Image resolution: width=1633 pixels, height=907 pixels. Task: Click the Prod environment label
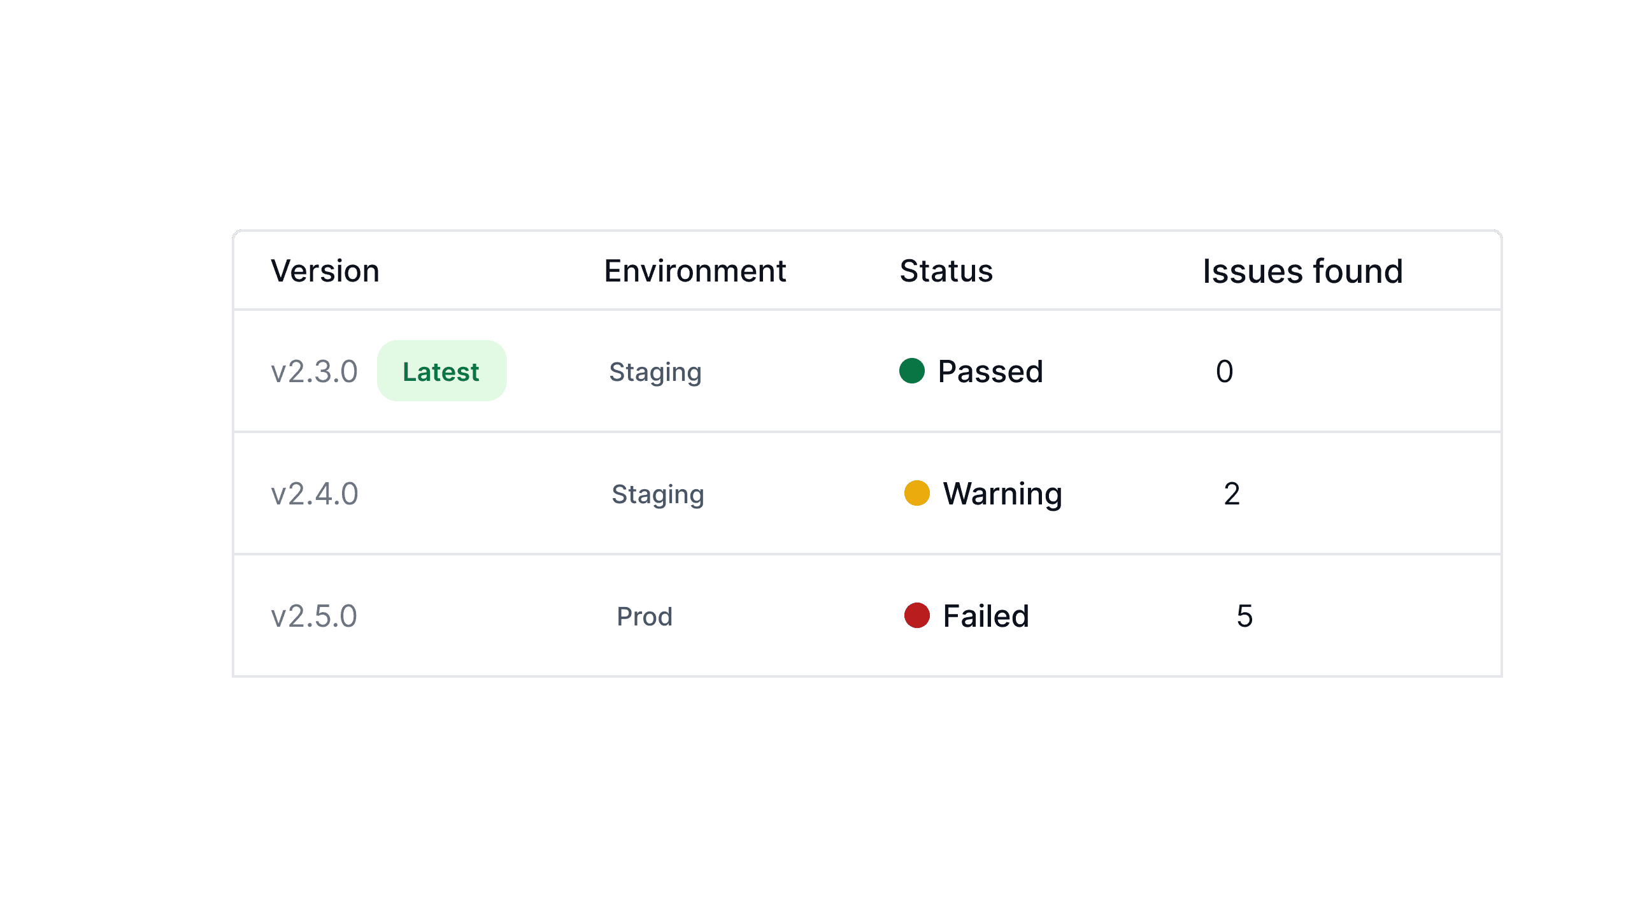tap(645, 615)
